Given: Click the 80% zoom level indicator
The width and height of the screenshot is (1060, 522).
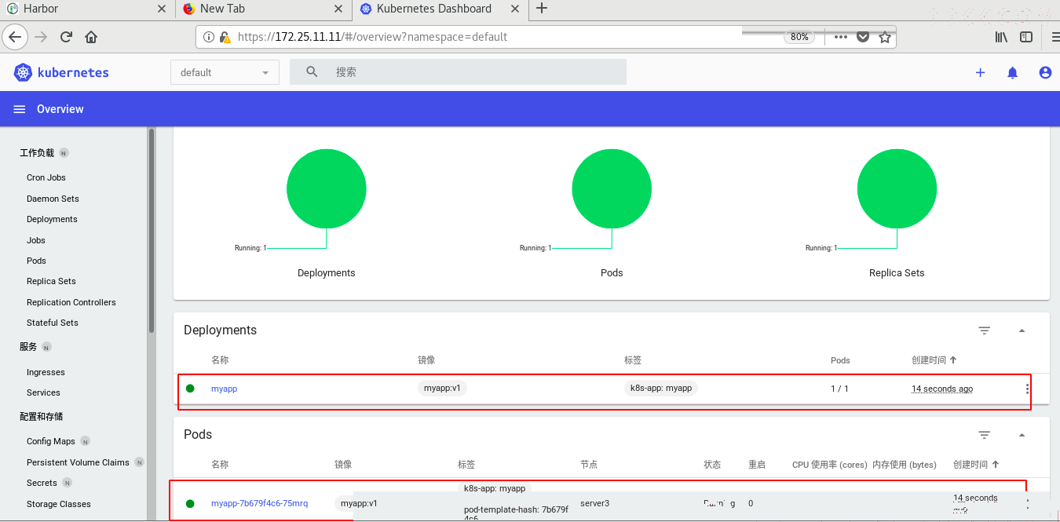Looking at the screenshot, I should tap(799, 37).
